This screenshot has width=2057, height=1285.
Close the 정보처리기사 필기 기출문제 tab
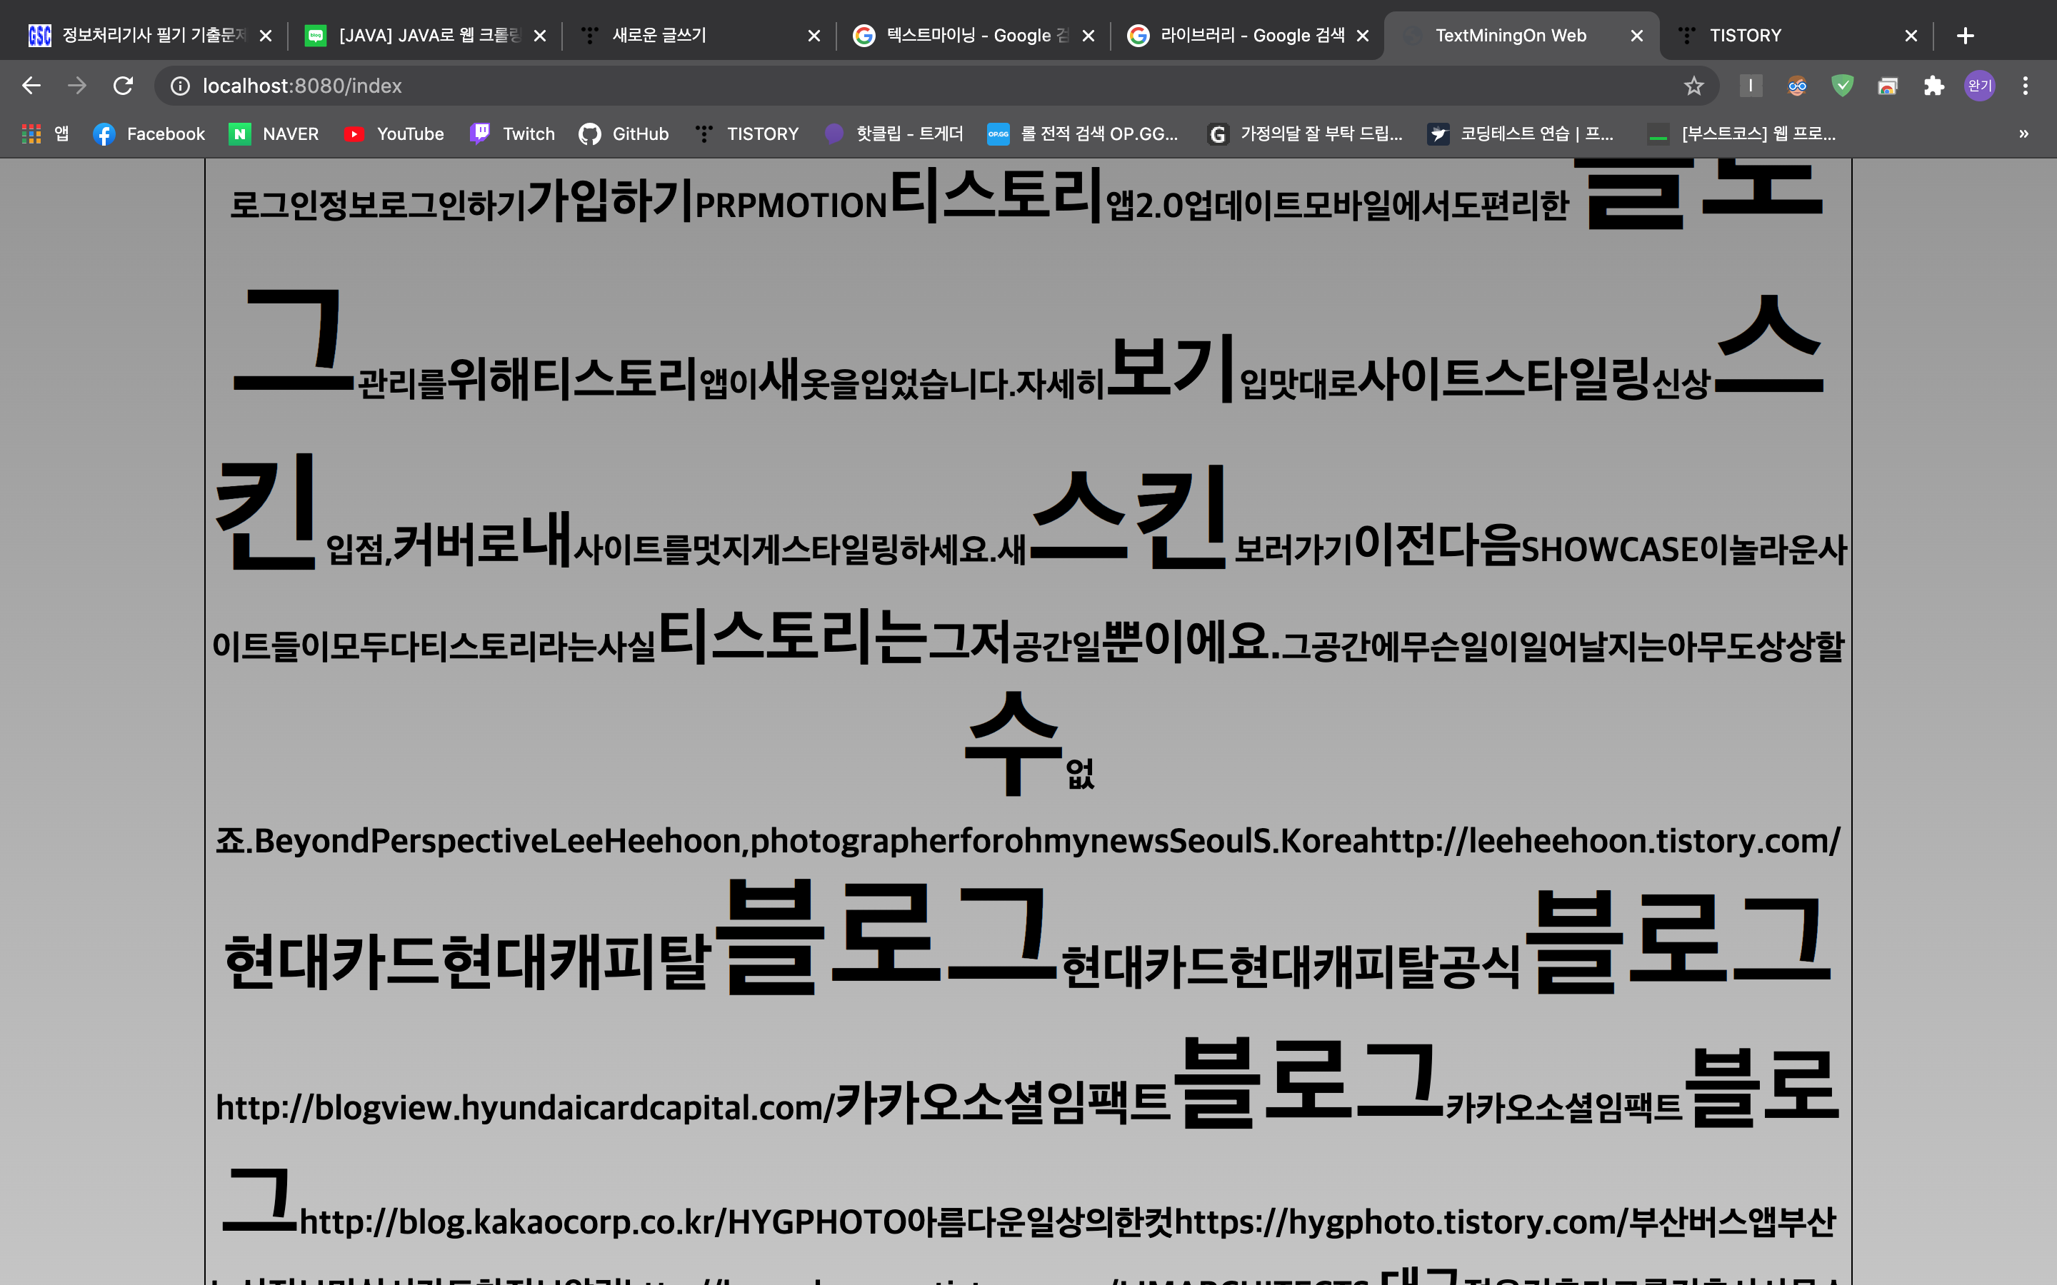pos(265,36)
